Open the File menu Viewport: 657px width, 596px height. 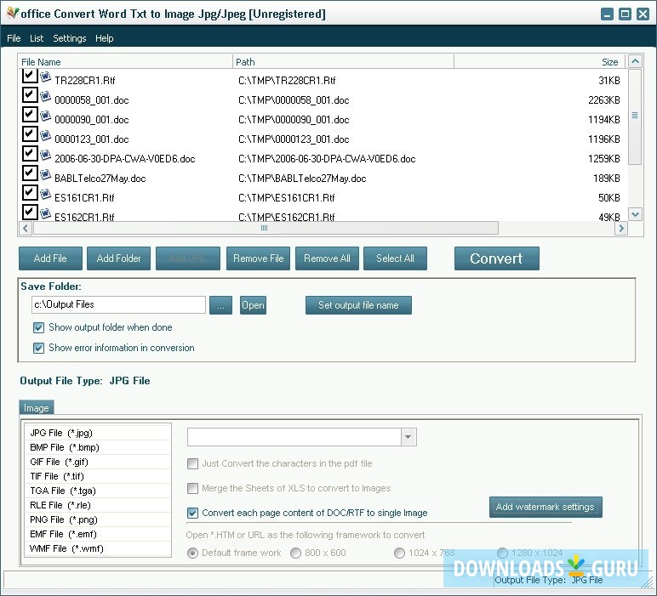click(x=14, y=38)
